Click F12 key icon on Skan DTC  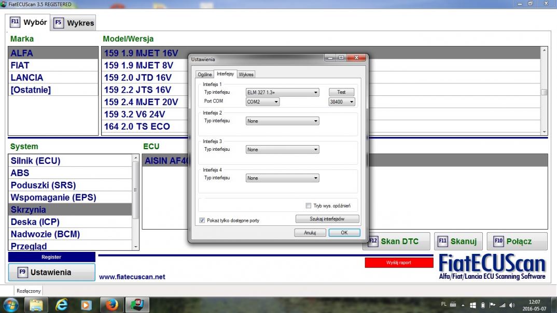click(373, 241)
